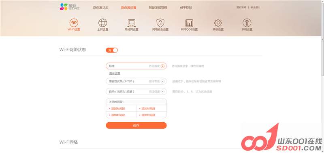Open 网络QOS设置 bar chart icon
The image size is (324, 153).
click(189, 23)
